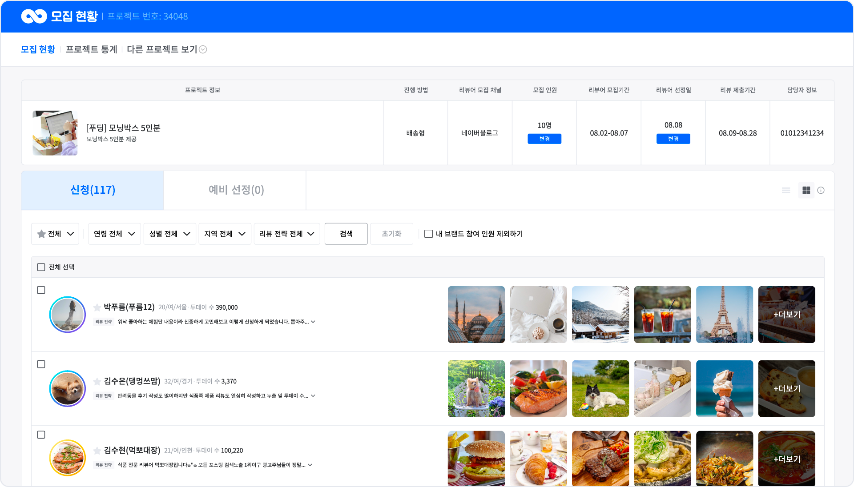Screen dimensions: 854x487
Task: Expand 다른 프로젝트 보기 menu
Action: pyautogui.click(x=166, y=49)
